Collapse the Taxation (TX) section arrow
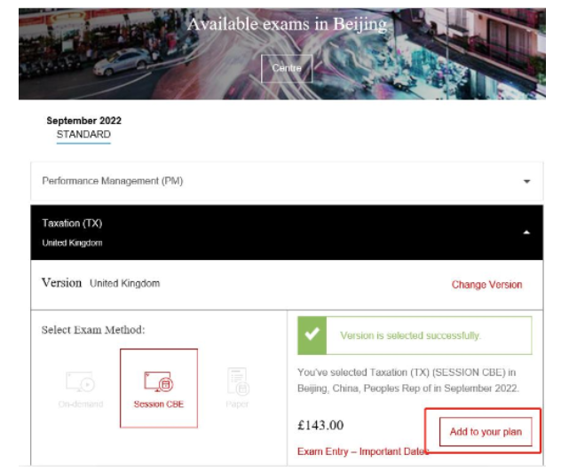The width and height of the screenshot is (561, 471). point(526,232)
